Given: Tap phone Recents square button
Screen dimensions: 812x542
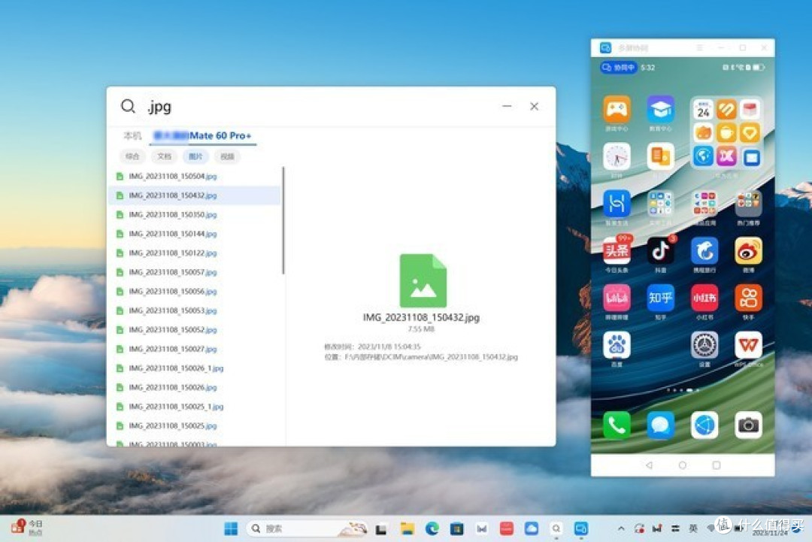Looking at the screenshot, I should click(717, 465).
